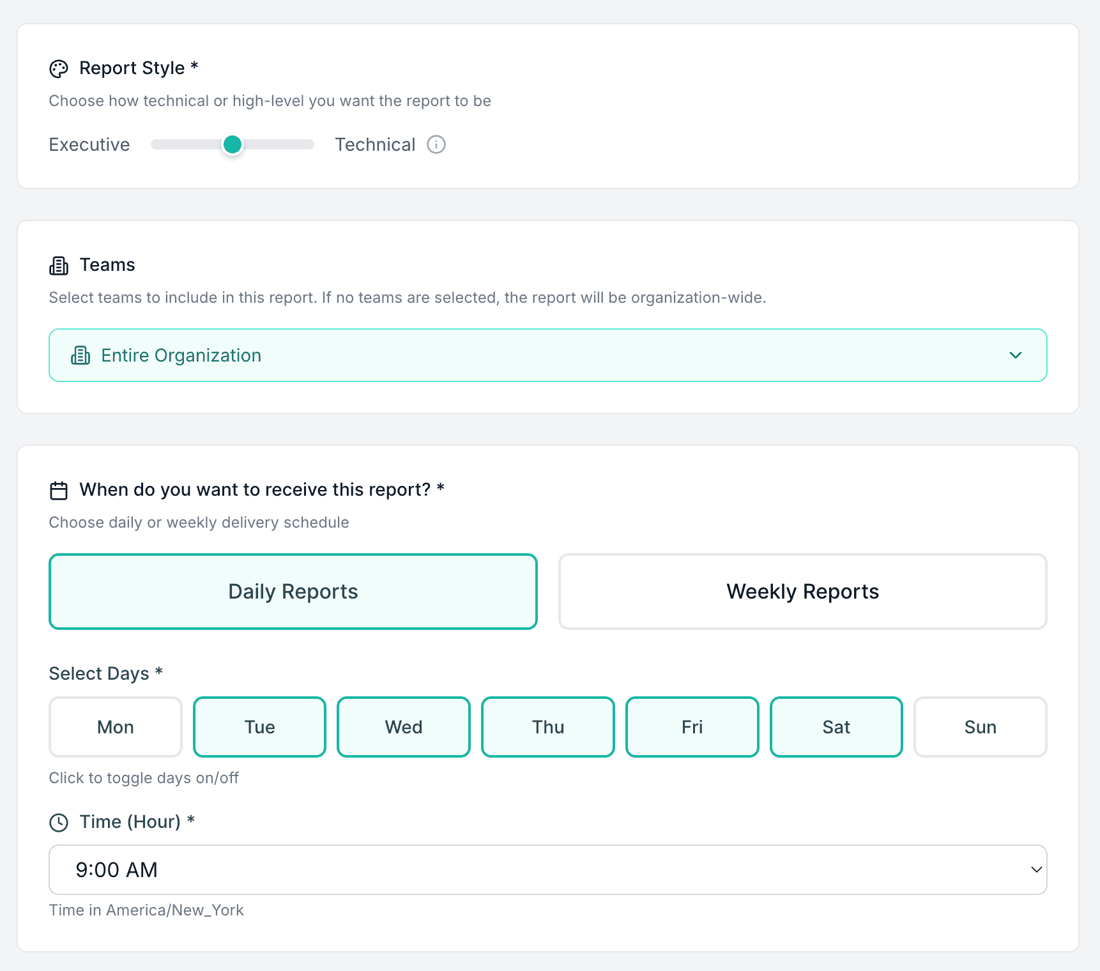Select the Daily Reports option
1100x971 pixels.
click(293, 592)
